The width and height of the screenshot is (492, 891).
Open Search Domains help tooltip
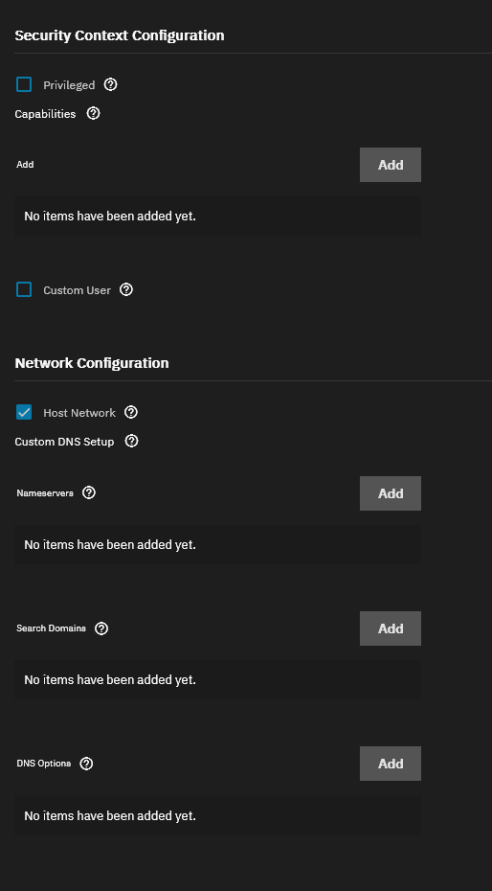point(101,628)
